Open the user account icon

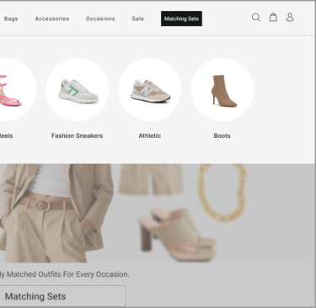(290, 18)
